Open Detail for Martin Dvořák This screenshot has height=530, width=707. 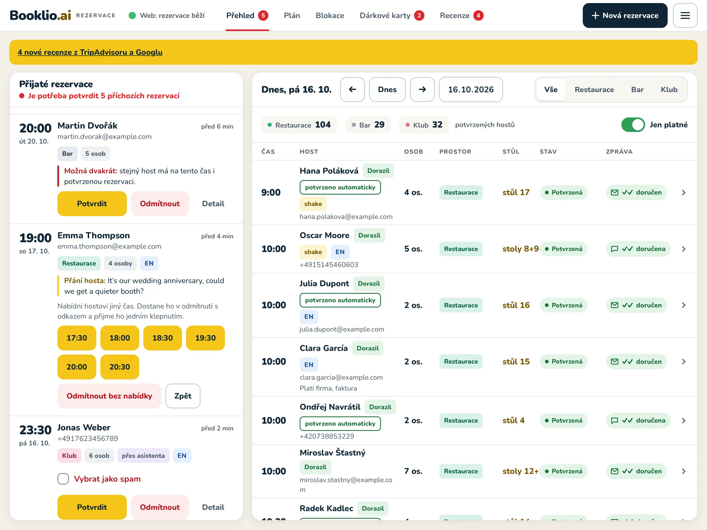[213, 204]
